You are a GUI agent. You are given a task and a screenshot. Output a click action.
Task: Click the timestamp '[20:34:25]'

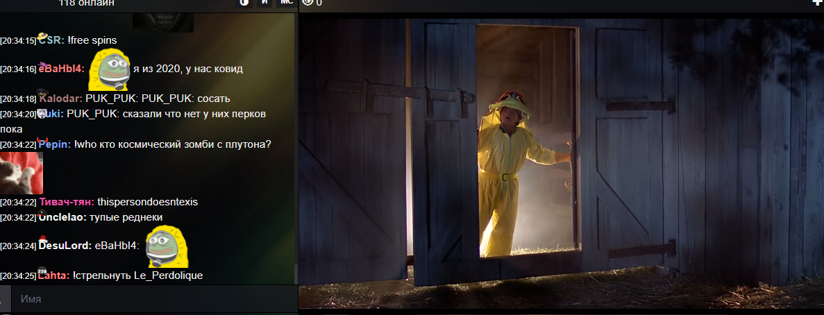(x=18, y=276)
